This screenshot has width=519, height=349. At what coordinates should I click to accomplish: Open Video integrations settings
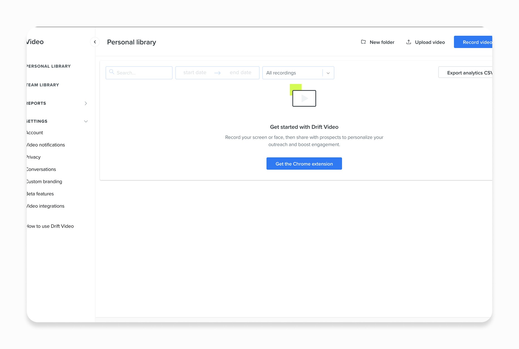(x=45, y=206)
